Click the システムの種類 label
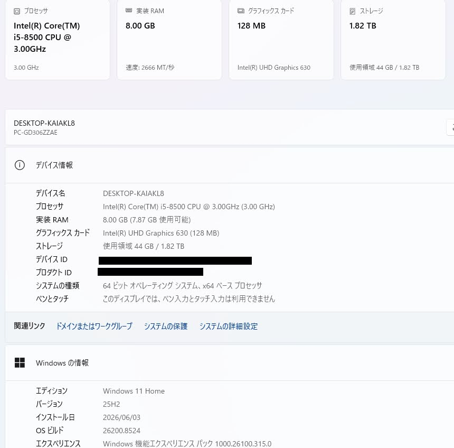This screenshot has width=454, height=448. 58,286
